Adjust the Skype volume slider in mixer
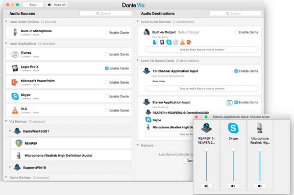The width and height of the screenshot is (294, 195). (233, 150)
